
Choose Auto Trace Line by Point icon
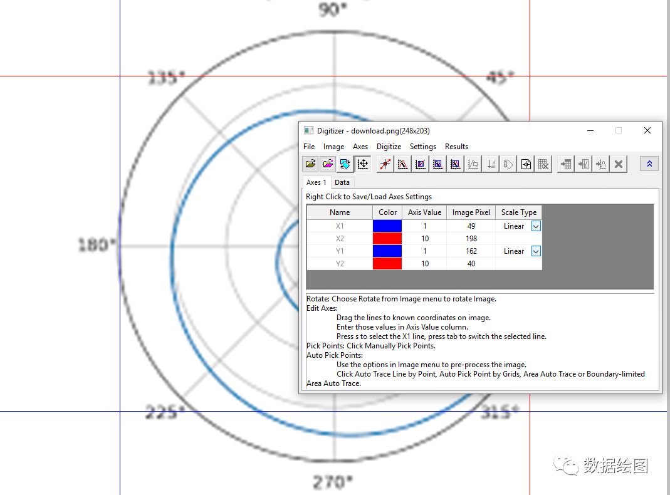[402, 164]
